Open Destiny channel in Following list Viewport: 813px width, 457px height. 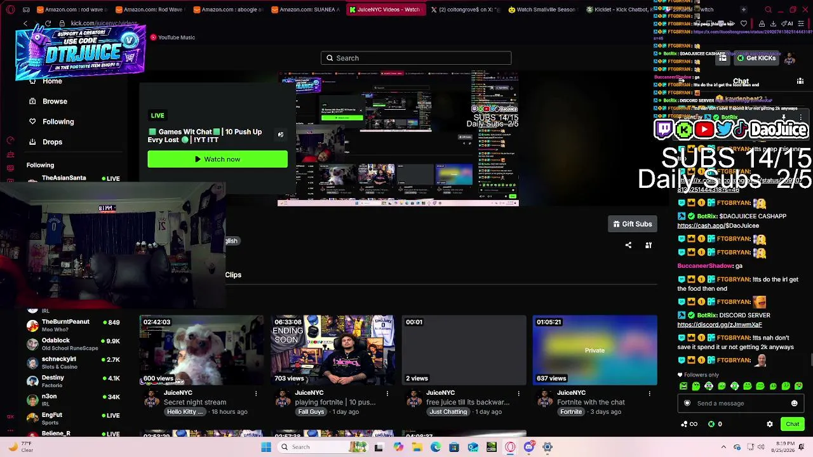(x=73, y=381)
